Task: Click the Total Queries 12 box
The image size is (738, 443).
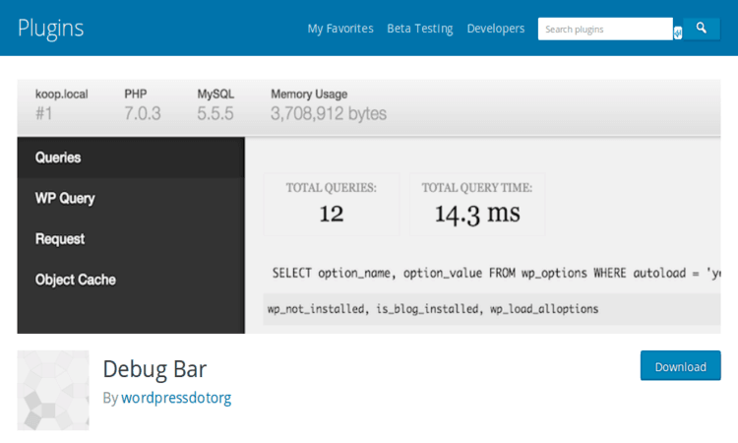Action: coord(332,205)
